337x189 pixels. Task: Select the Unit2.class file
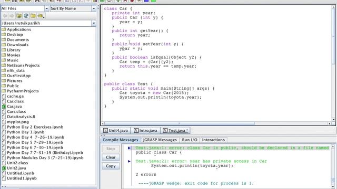point(17,163)
